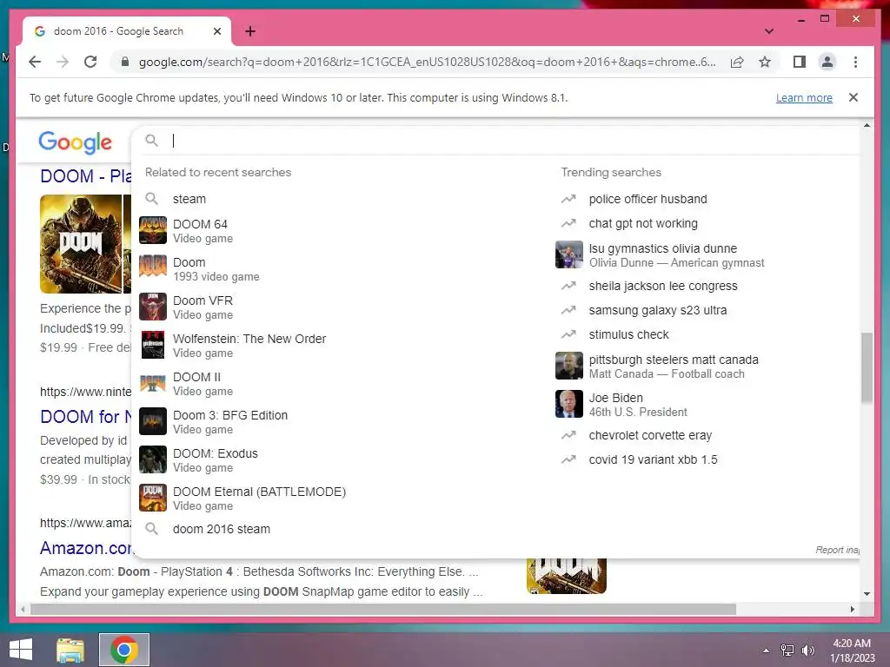Show hidden tray icons arrow
Screen dimensions: 890x667
767,650
